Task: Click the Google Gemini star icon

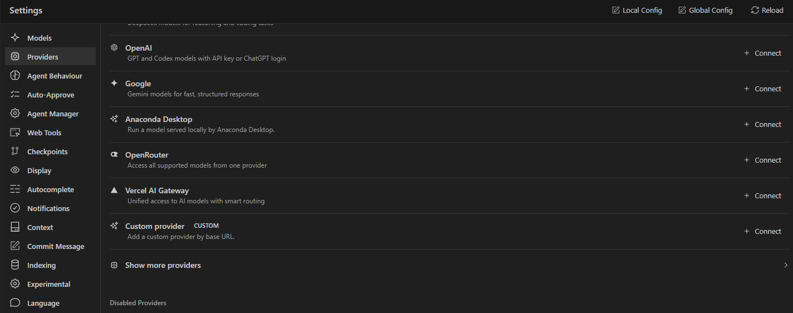Action: [x=114, y=84]
